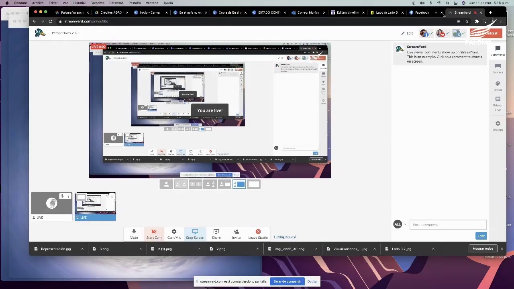Click the Start Cam button
The image size is (514, 289).
(154, 234)
